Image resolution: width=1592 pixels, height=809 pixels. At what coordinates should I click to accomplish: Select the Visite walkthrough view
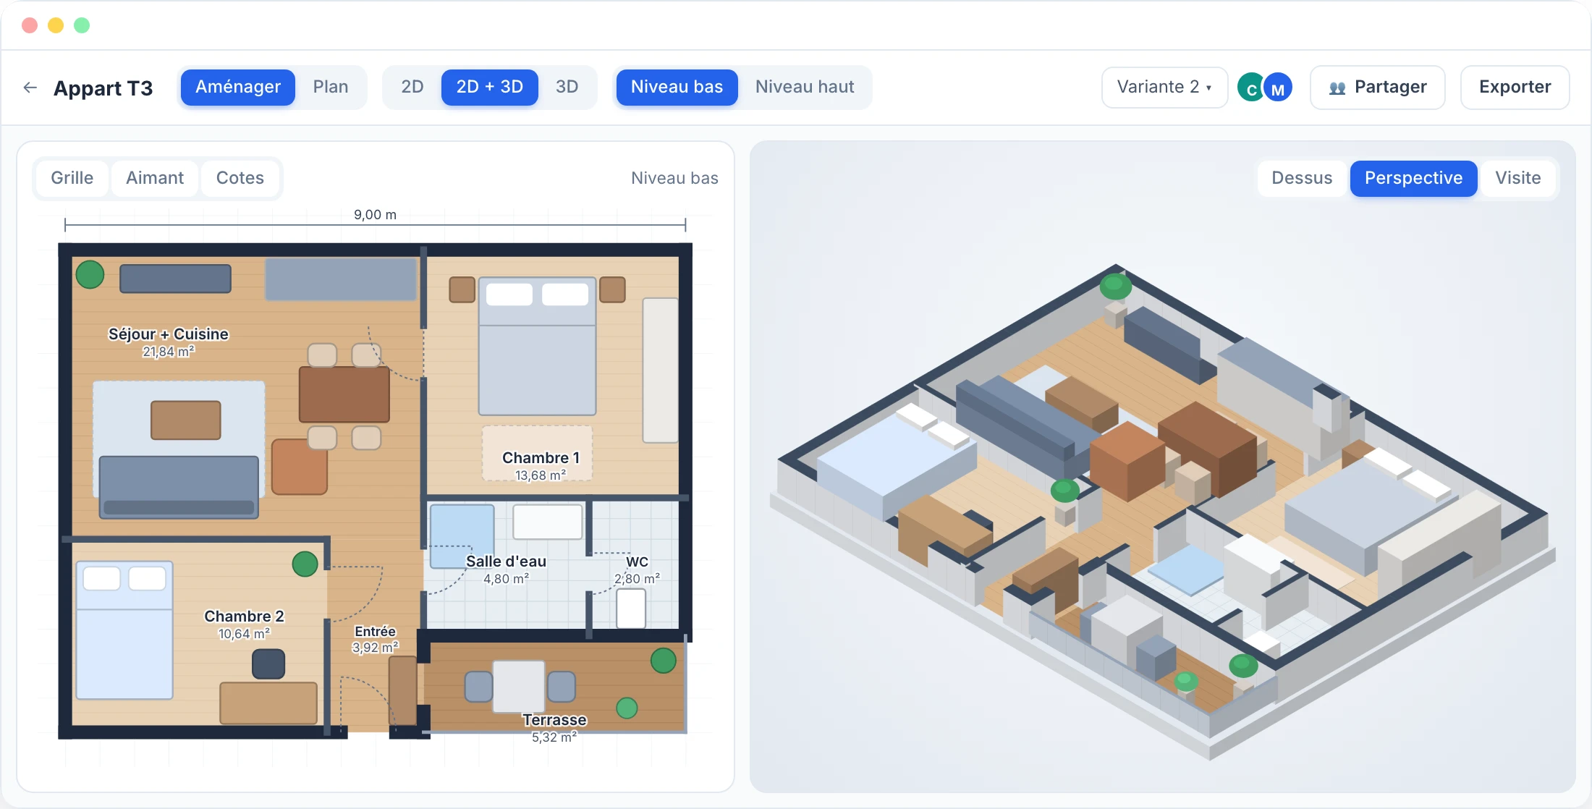coord(1517,178)
